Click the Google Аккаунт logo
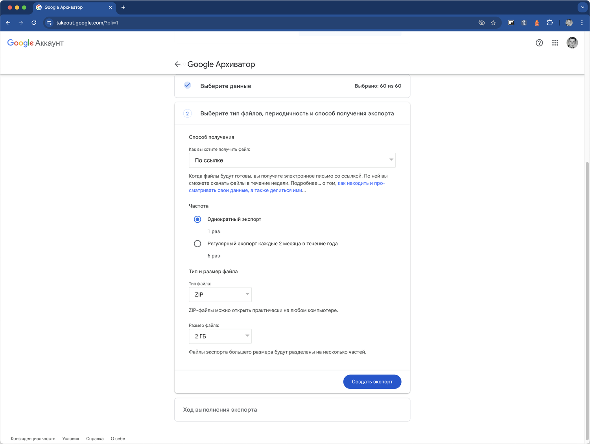This screenshot has width=590, height=444. (x=35, y=43)
